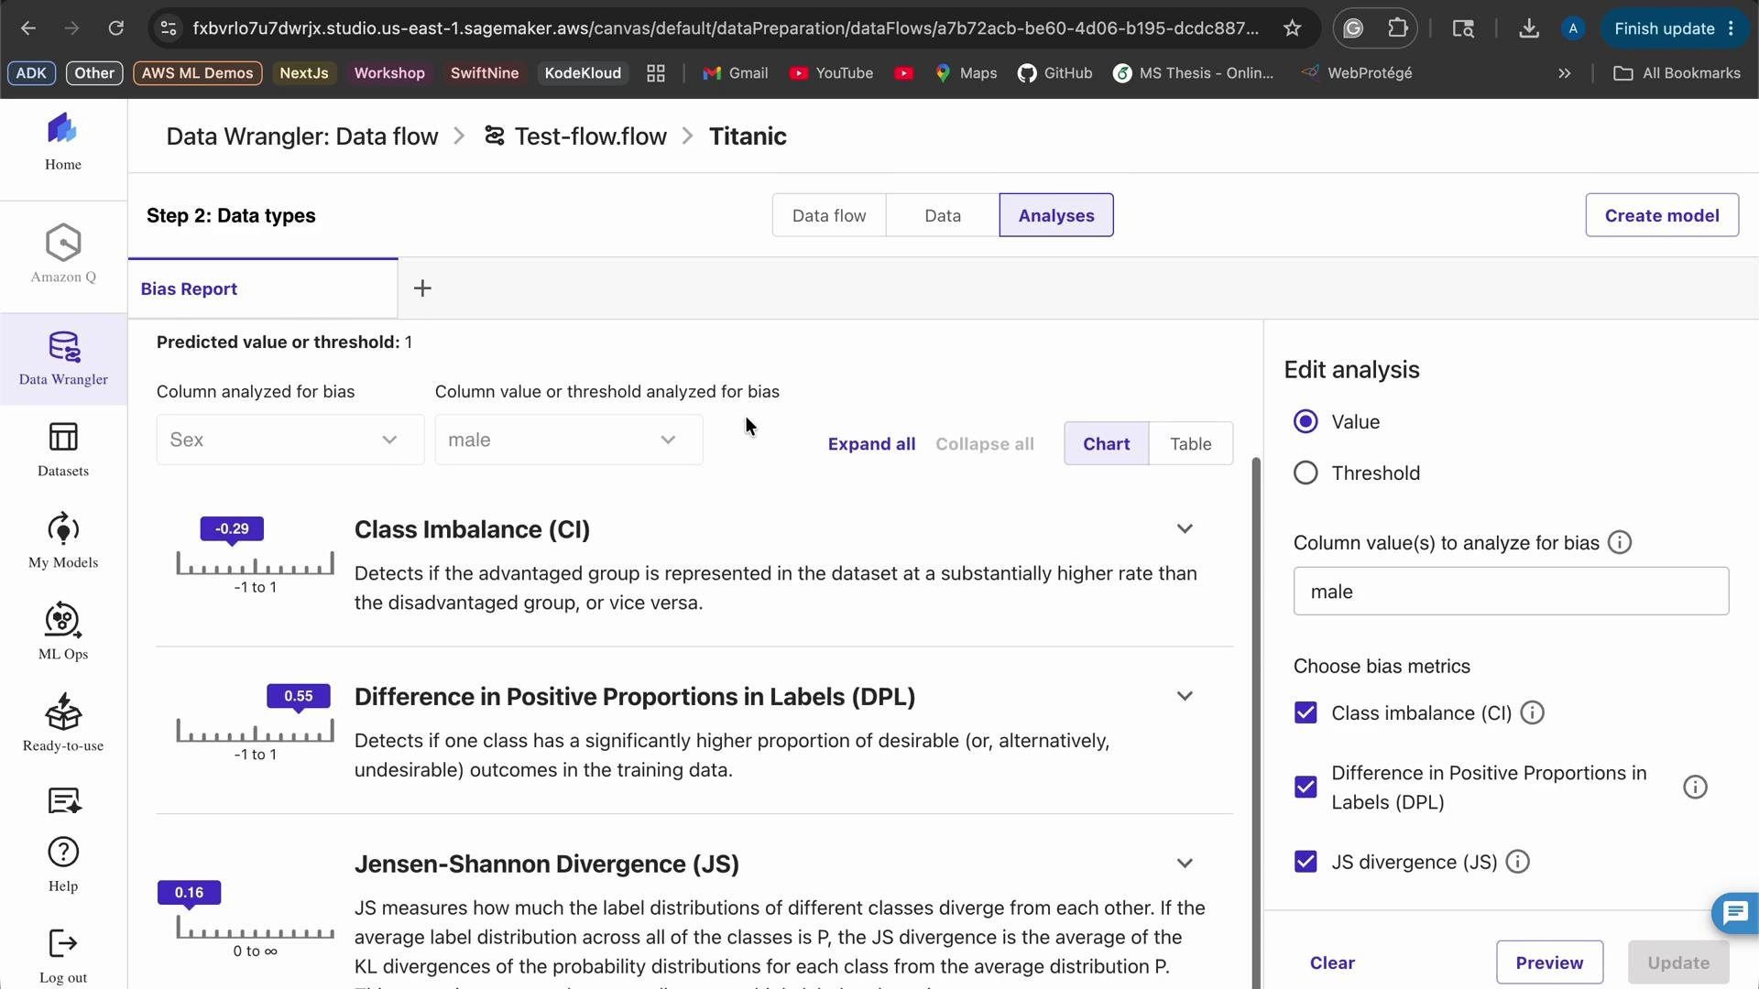
Task: Show more bookmarks chevron
Action: [1565, 73]
